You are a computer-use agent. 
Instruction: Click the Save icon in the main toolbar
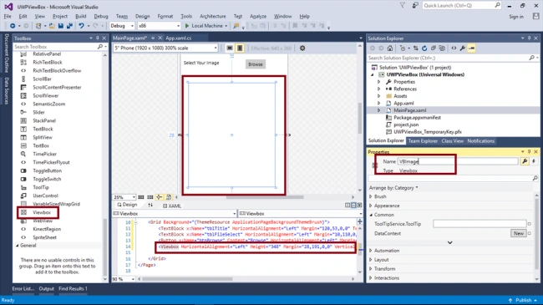pos(61,26)
